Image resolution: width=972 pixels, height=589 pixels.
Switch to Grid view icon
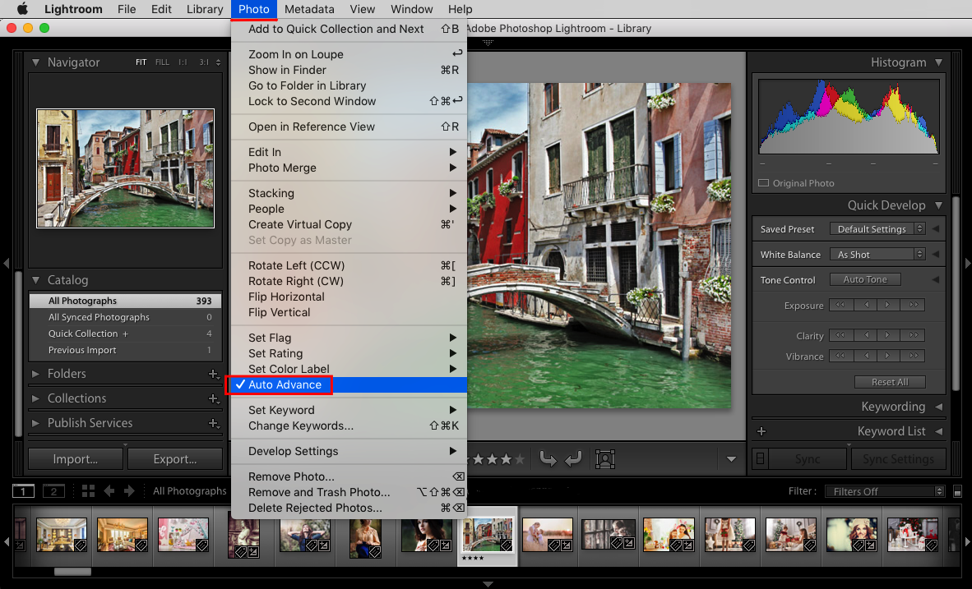coord(88,491)
